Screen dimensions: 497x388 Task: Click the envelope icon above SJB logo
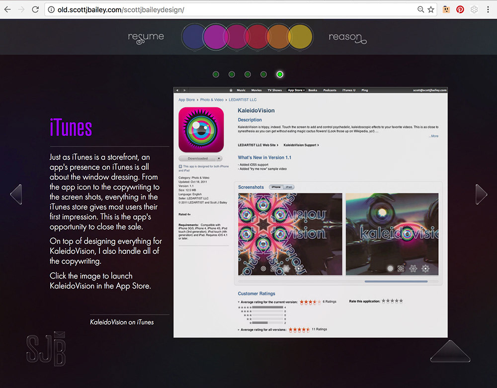[x=59, y=335]
